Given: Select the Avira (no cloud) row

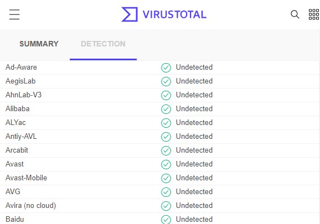Looking at the screenshot, I should click(159, 206).
